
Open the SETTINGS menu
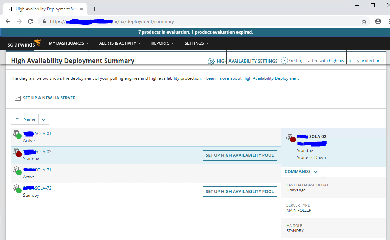tap(197, 43)
